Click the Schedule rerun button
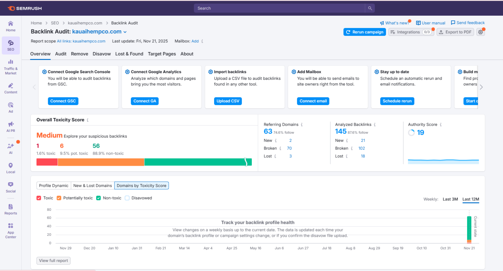 pyautogui.click(x=397, y=101)
